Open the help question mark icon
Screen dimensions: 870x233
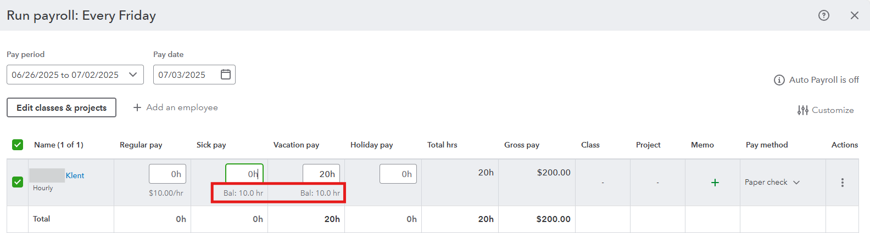pos(823,15)
